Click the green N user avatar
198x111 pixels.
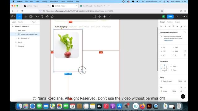(x=164, y=16)
